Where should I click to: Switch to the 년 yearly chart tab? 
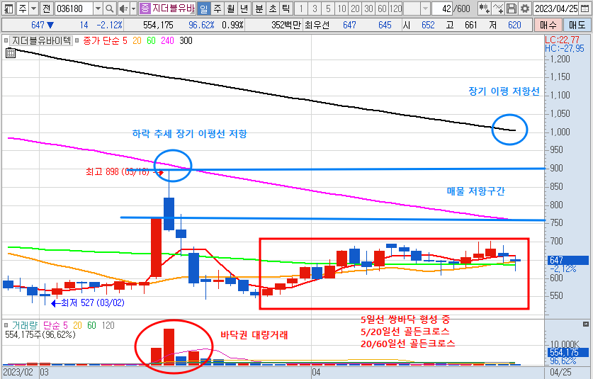pos(244,9)
